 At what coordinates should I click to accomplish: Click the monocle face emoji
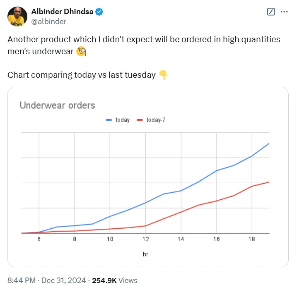click(81, 51)
